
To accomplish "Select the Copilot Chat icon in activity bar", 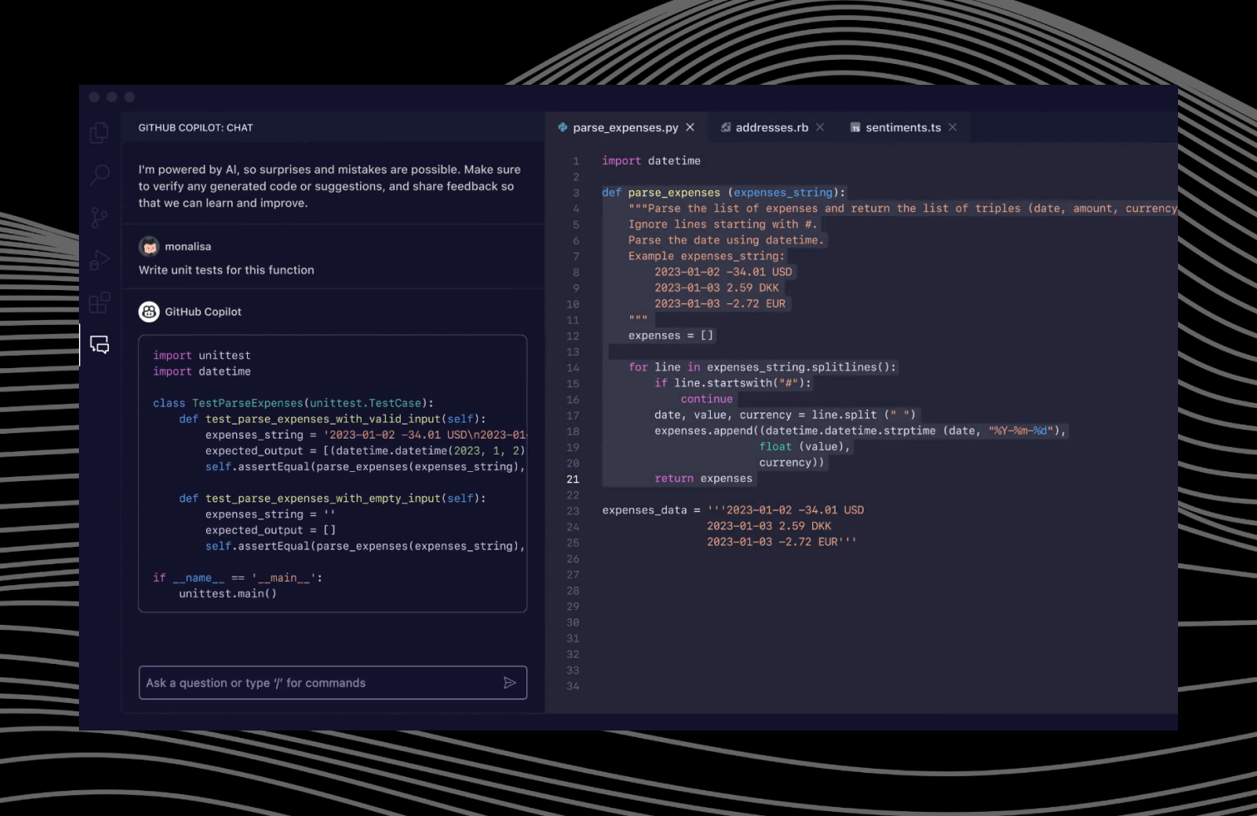I will (99, 345).
